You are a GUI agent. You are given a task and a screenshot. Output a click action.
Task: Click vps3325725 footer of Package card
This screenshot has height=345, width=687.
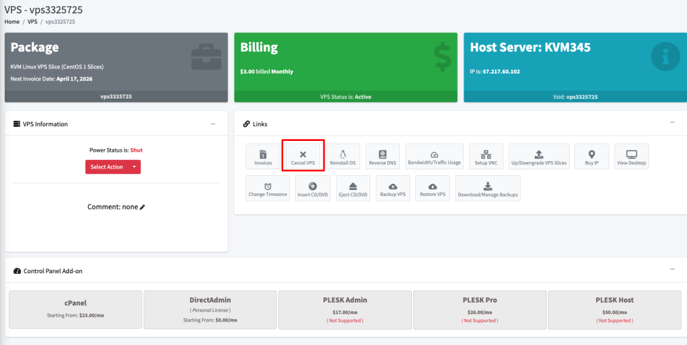(x=116, y=97)
